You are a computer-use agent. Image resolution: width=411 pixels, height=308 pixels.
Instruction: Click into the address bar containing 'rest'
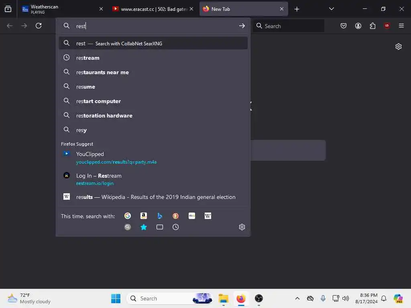(153, 26)
